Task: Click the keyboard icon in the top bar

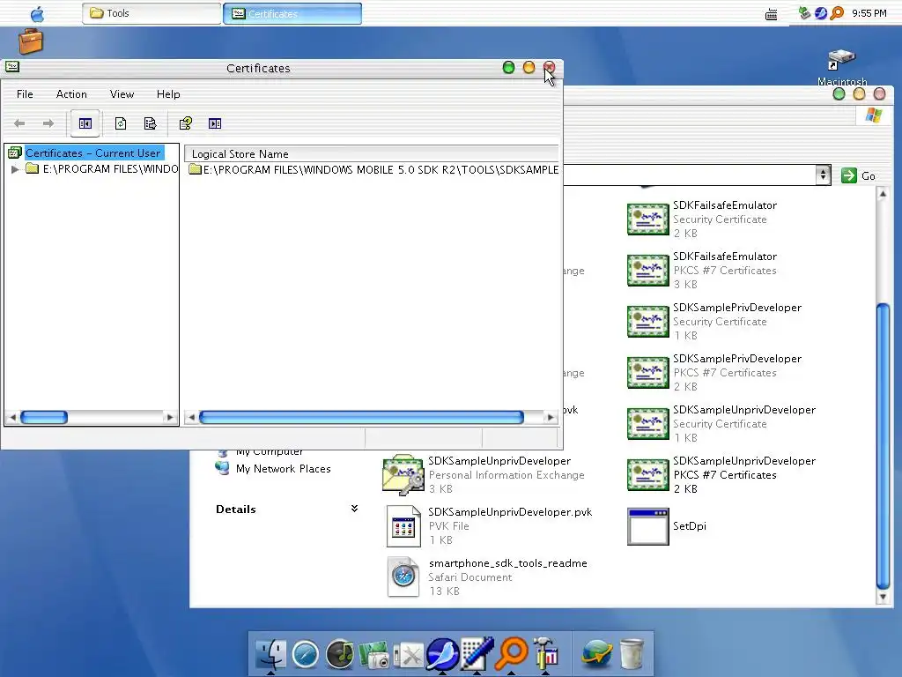Action: click(x=772, y=14)
